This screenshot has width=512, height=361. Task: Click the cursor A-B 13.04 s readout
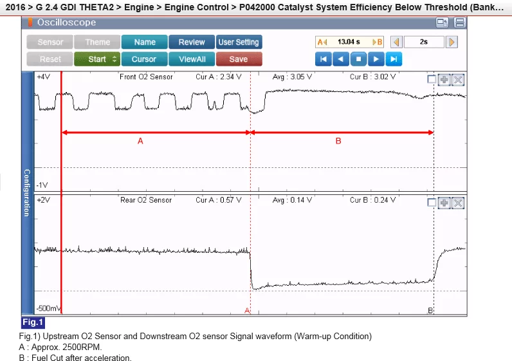click(x=349, y=42)
